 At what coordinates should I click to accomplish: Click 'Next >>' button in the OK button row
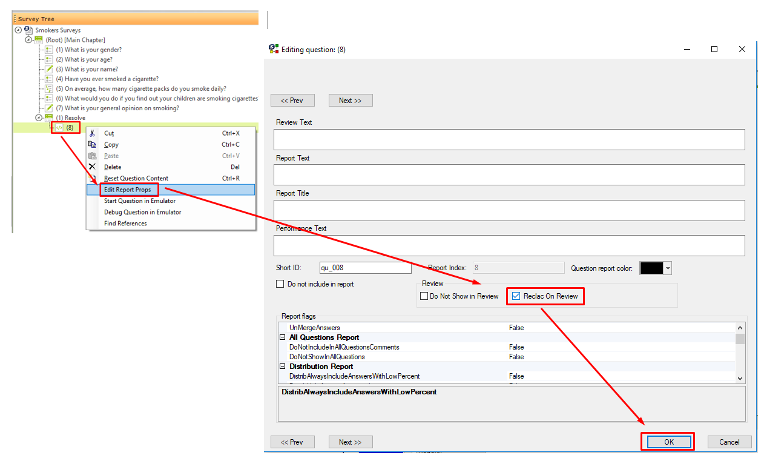351,442
